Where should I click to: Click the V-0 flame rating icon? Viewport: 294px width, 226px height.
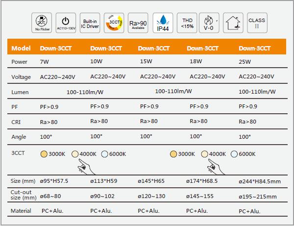coord(209,23)
